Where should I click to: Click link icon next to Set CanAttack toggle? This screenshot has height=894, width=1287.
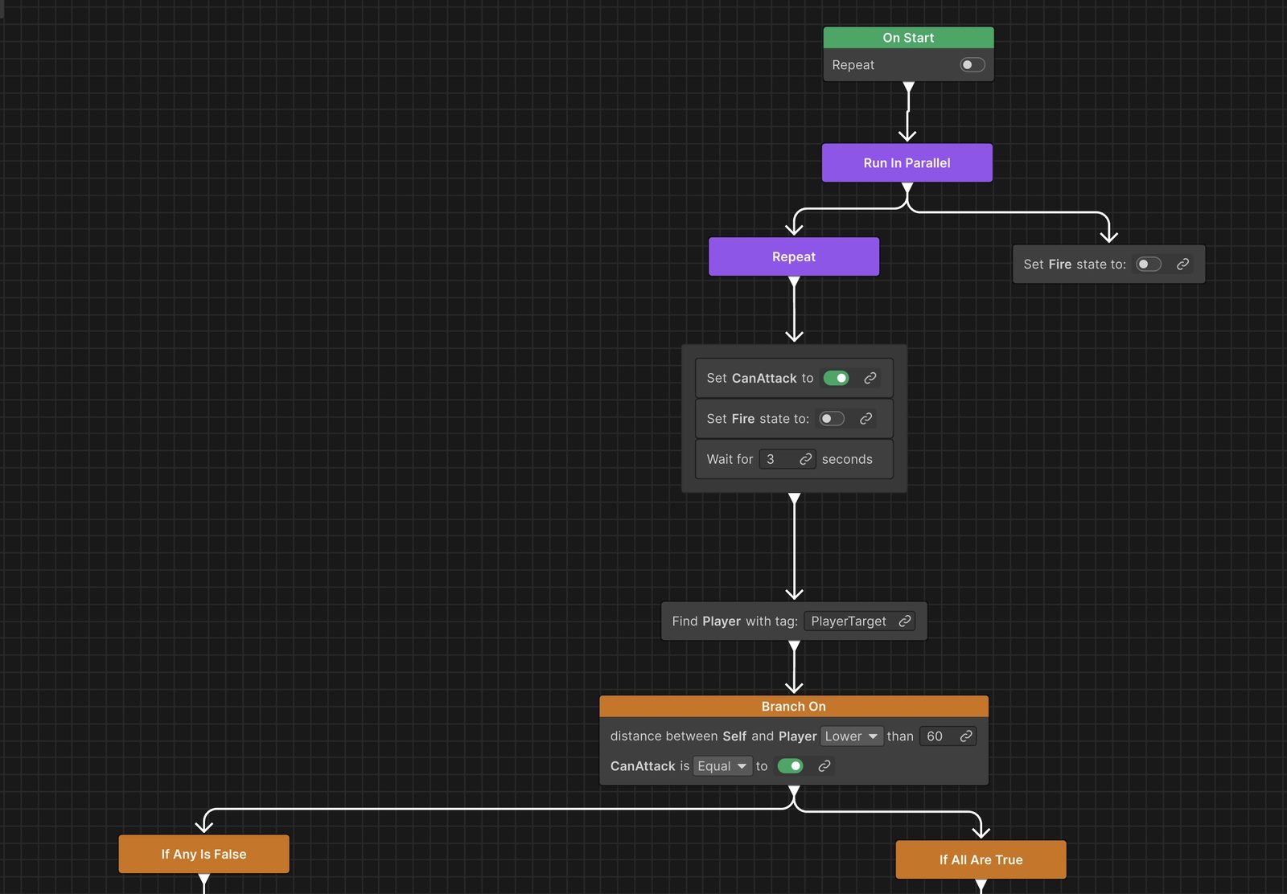[870, 378]
